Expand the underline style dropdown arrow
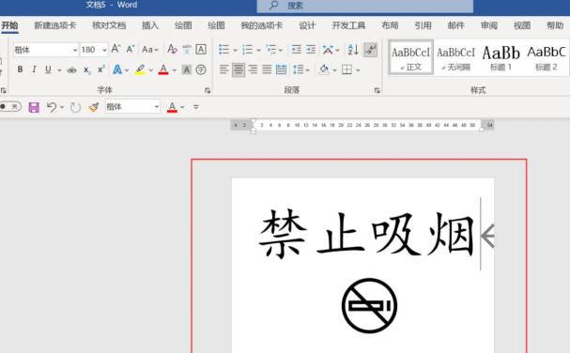570x353 pixels. [59, 69]
